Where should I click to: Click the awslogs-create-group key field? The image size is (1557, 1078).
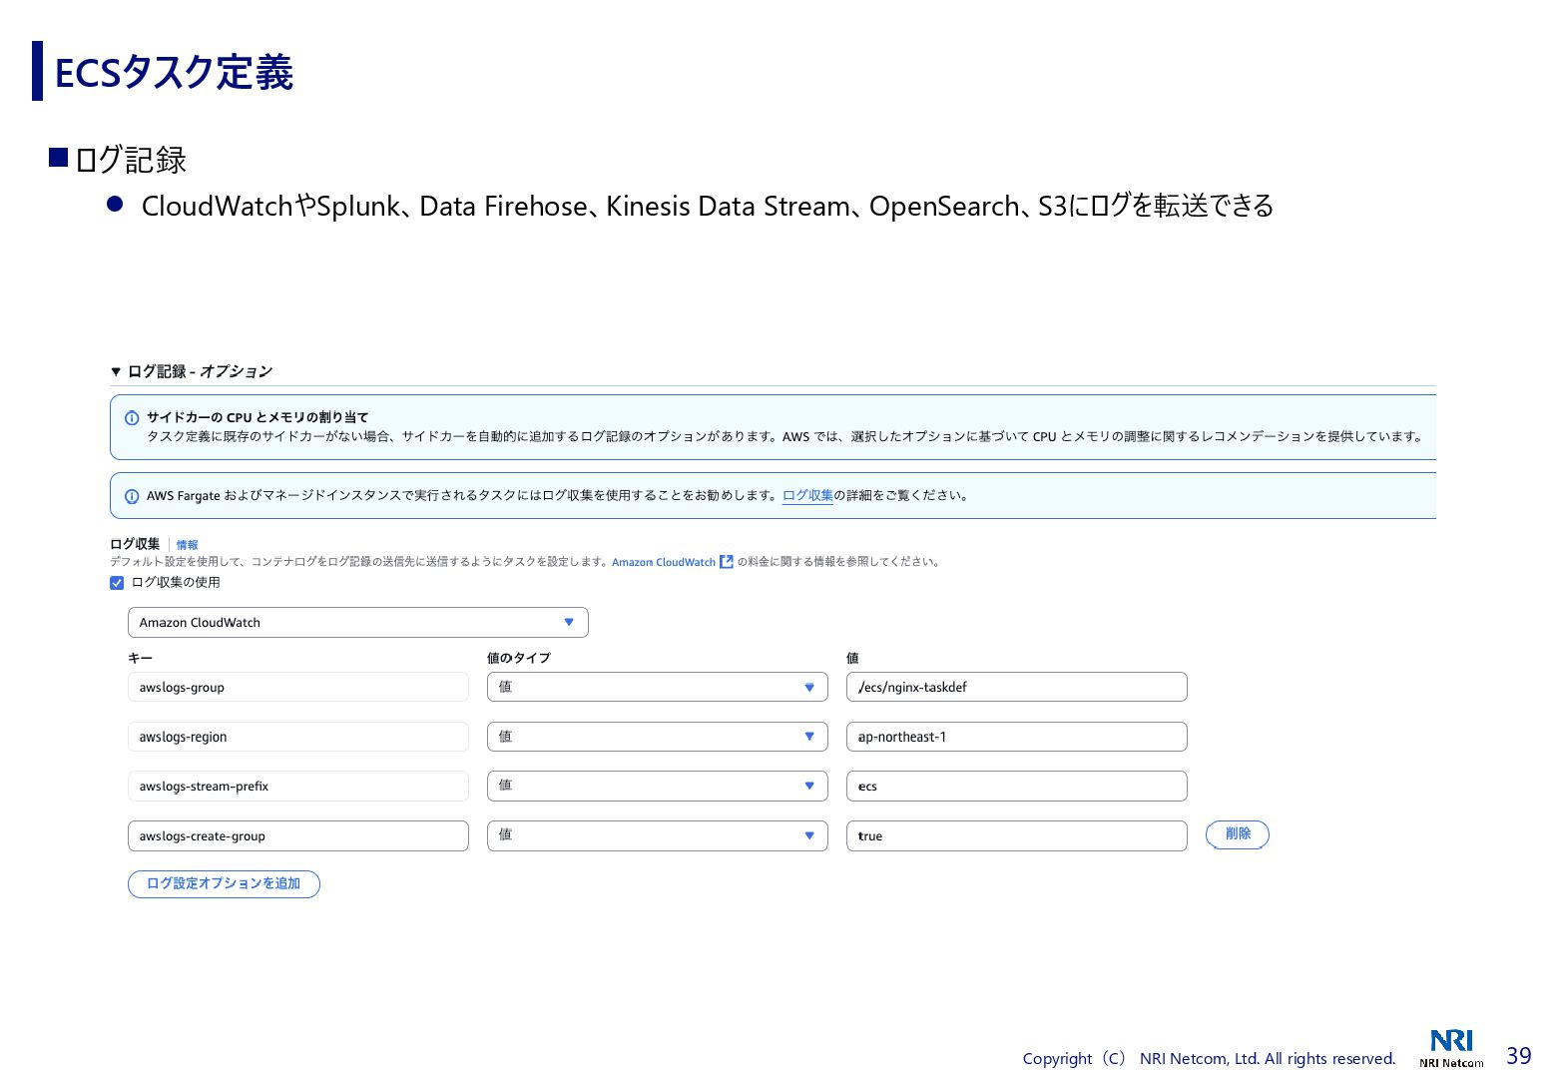tap(298, 835)
